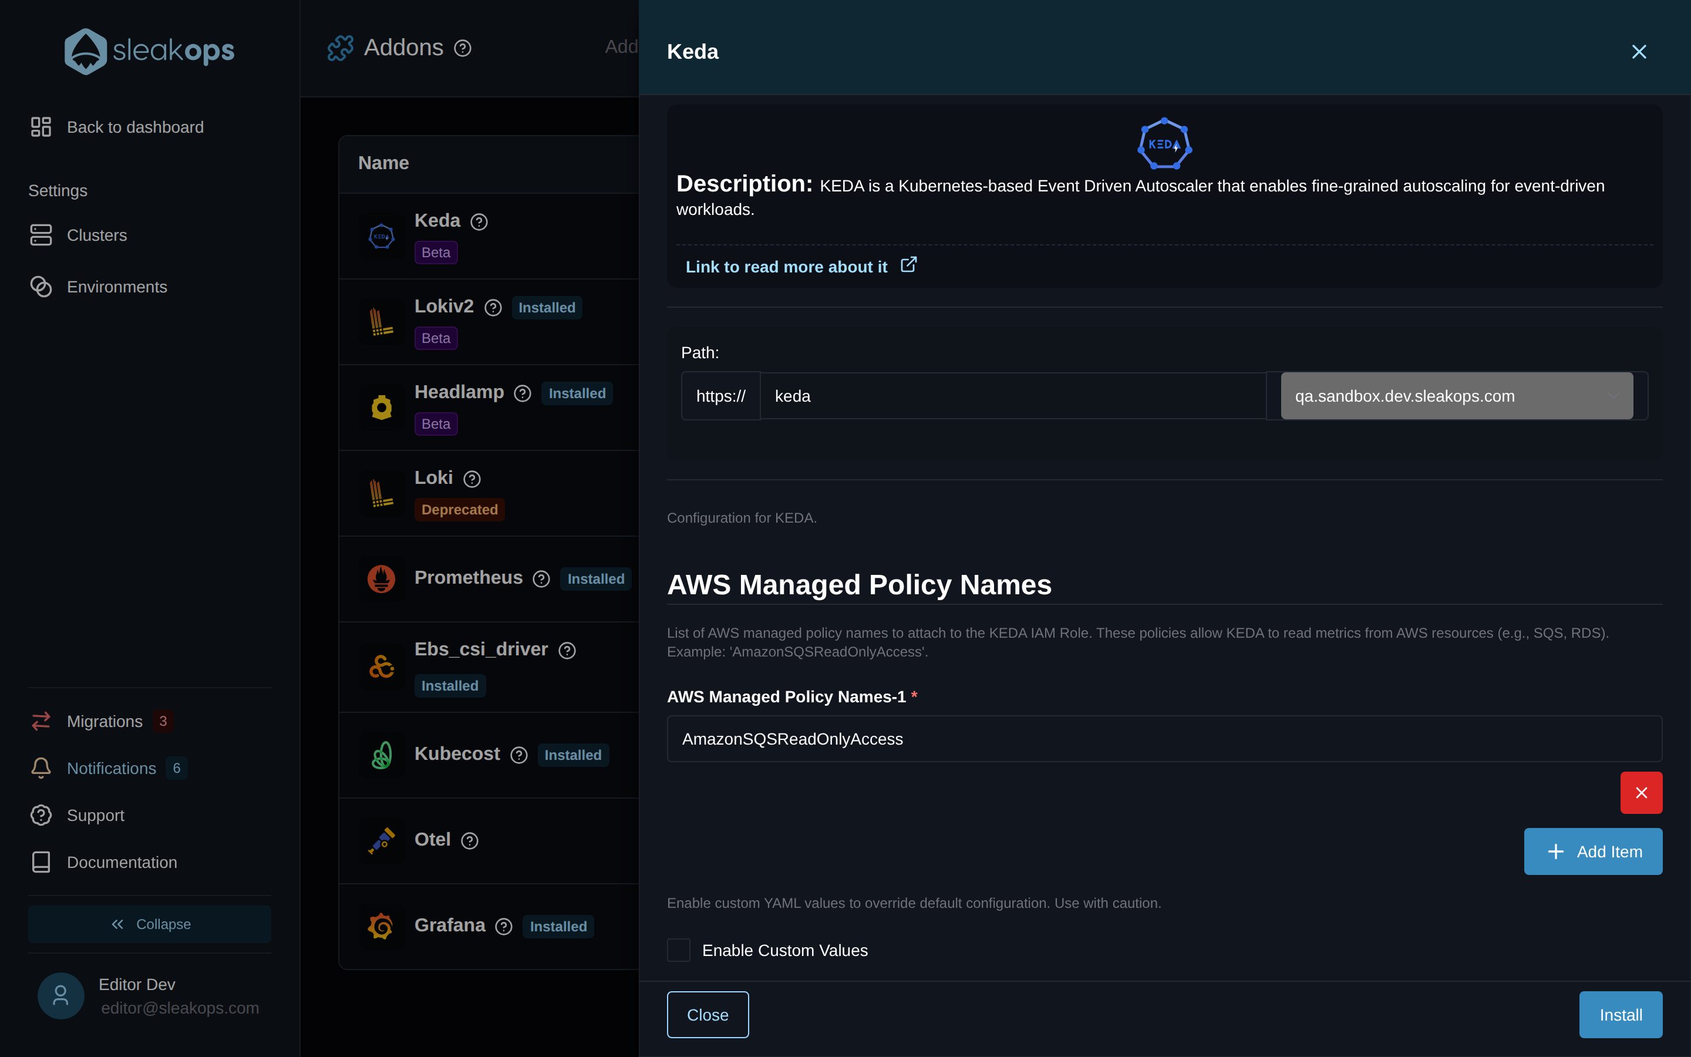1691x1057 pixels.
Task: Click the Beta badge under Keda
Action: pyautogui.click(x=436, y=253)
